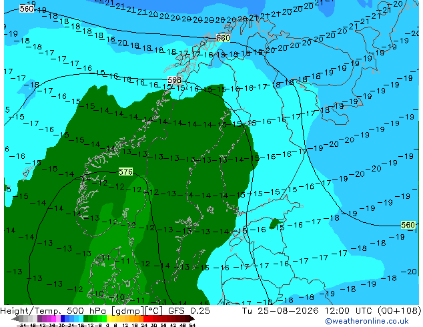Click the 560 contour label at right edge

coord(408,225)
